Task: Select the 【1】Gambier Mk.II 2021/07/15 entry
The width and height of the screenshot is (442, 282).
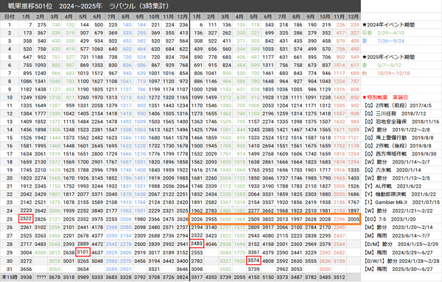Action: (x=401, y=202)
